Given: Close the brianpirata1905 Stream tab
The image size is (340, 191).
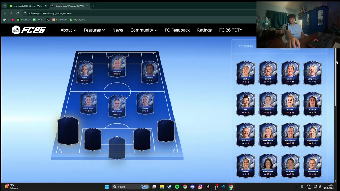Looking at the screenshot, I should (46, 6).
